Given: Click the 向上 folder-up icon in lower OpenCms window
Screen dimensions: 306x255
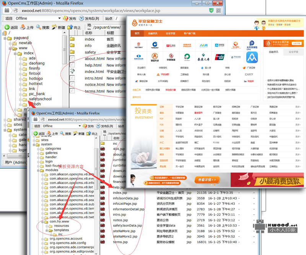Looking at the screenshot, I should (89, 133).
